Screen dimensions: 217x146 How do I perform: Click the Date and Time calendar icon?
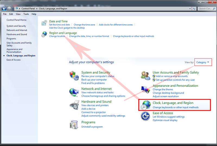[x=44, y=23]
